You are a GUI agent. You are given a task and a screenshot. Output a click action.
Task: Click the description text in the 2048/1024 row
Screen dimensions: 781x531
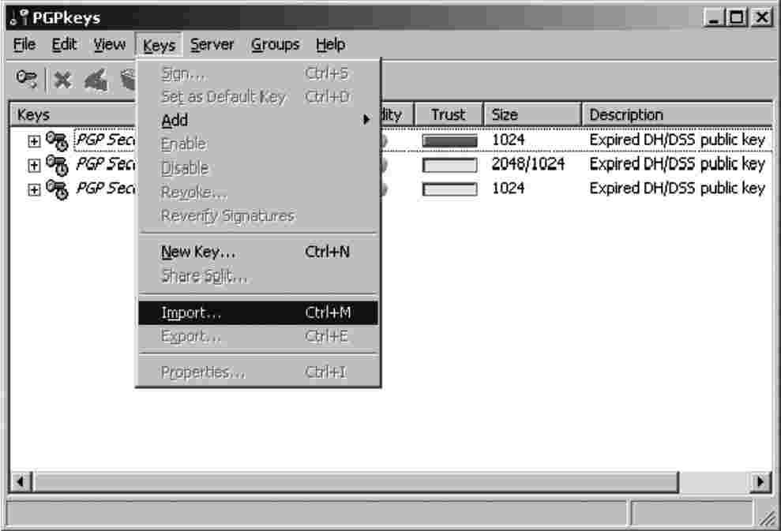pos(678,164)
